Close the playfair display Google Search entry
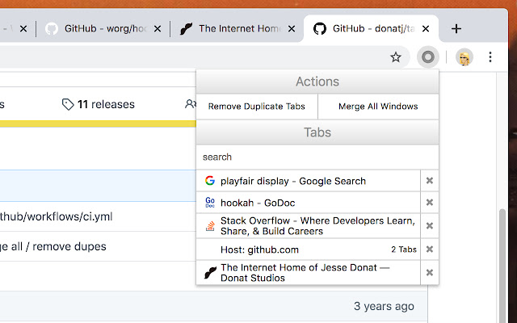Image resolution: width=517 pixels, height=323 pixels. click(x=430, y=181)
